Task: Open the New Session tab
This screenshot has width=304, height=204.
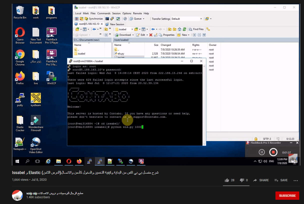Action: point(115,24)
